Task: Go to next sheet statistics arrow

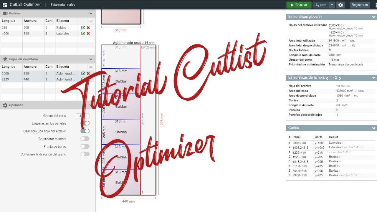Action: [x=340, y=78]
